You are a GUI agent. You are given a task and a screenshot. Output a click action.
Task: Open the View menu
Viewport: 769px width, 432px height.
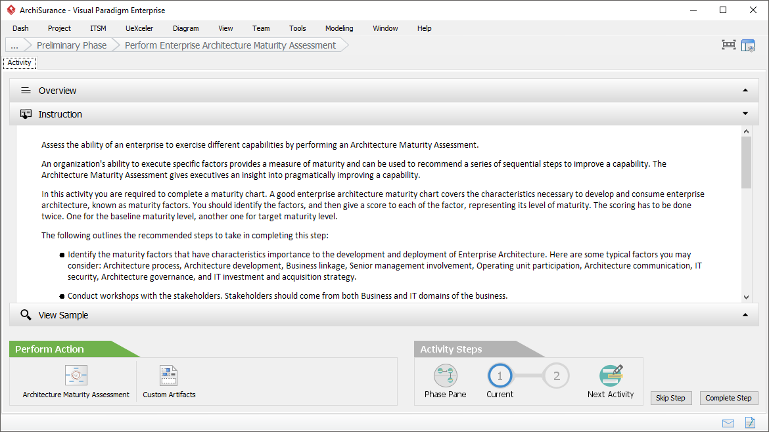(x=225, y=28)
